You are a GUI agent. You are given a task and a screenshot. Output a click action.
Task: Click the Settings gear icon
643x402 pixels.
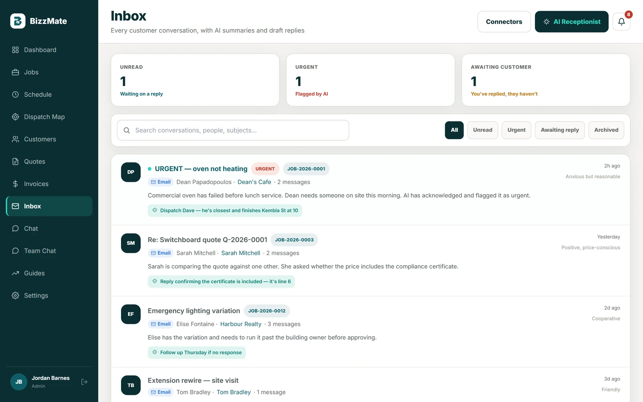tap(15, 296)
